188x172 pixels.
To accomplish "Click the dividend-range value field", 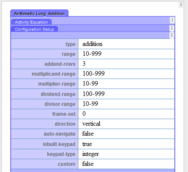I will pyautogui.click(x=126, y=94).
